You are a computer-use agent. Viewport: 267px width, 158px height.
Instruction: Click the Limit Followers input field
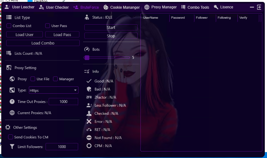pos(62,146)
